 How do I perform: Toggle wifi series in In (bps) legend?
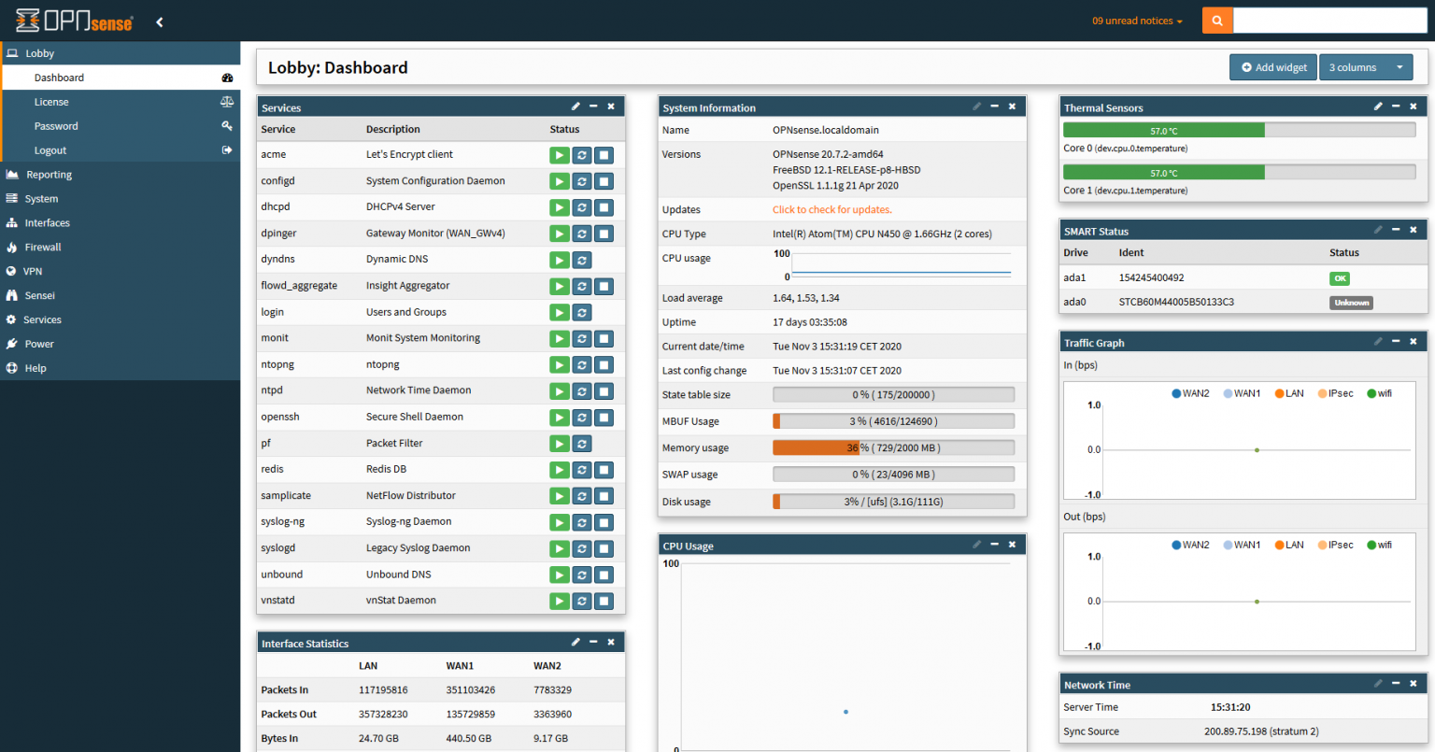click(x=1379, y=393)
